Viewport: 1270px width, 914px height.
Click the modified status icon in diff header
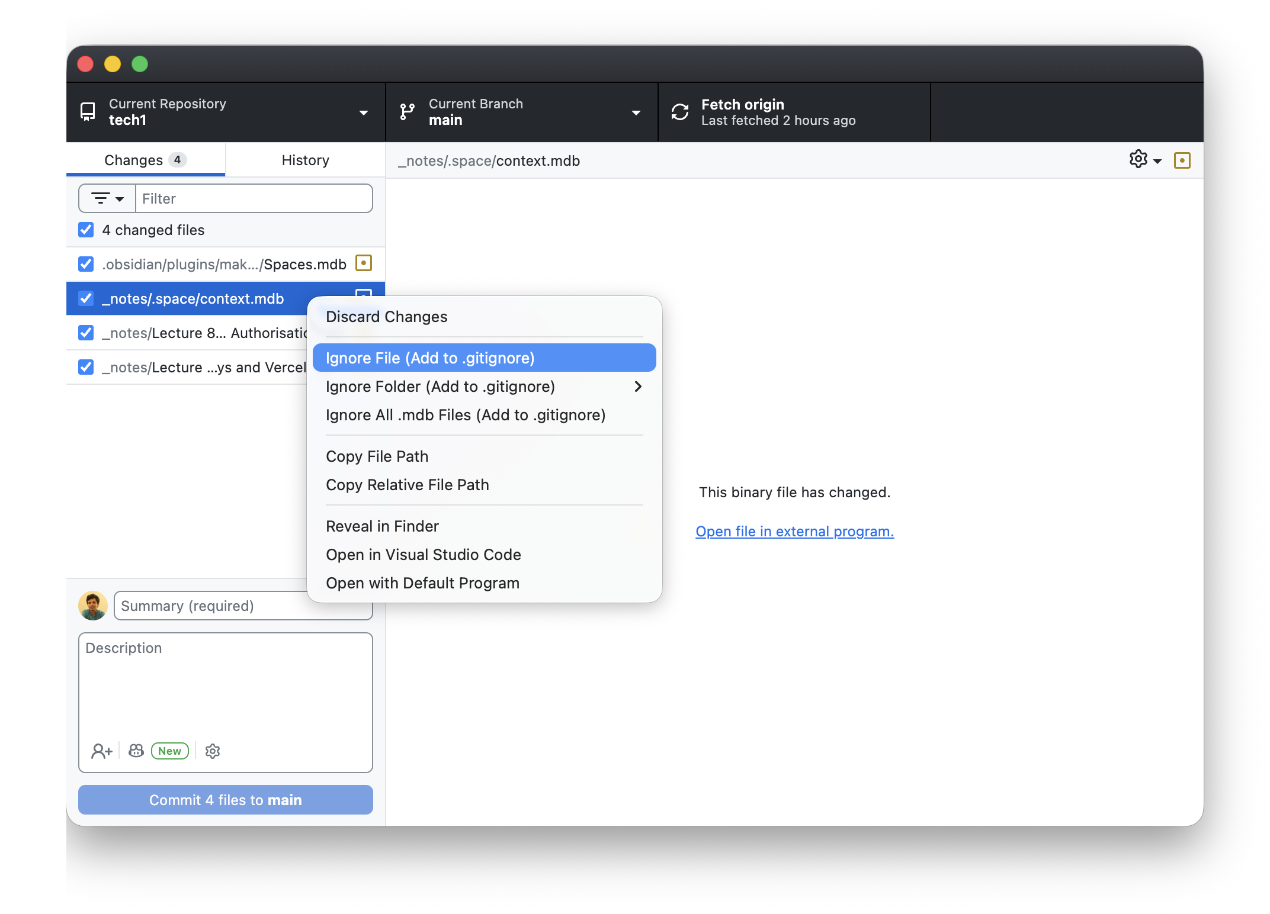tap(1182, 160)
